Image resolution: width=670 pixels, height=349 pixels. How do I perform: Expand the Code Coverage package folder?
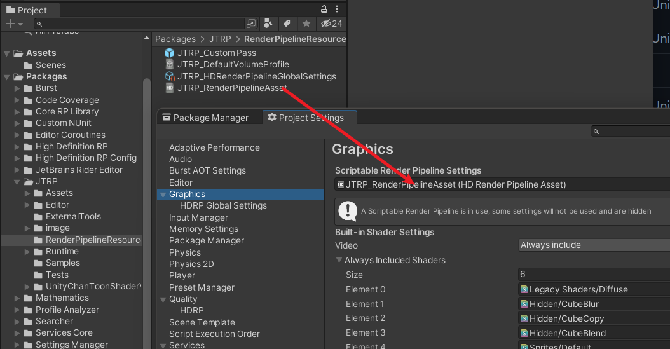pos(17,100)
